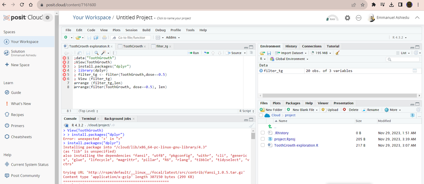Go to parent directory green arrow
Screen dimensions: 424x184
coord(270,127)
